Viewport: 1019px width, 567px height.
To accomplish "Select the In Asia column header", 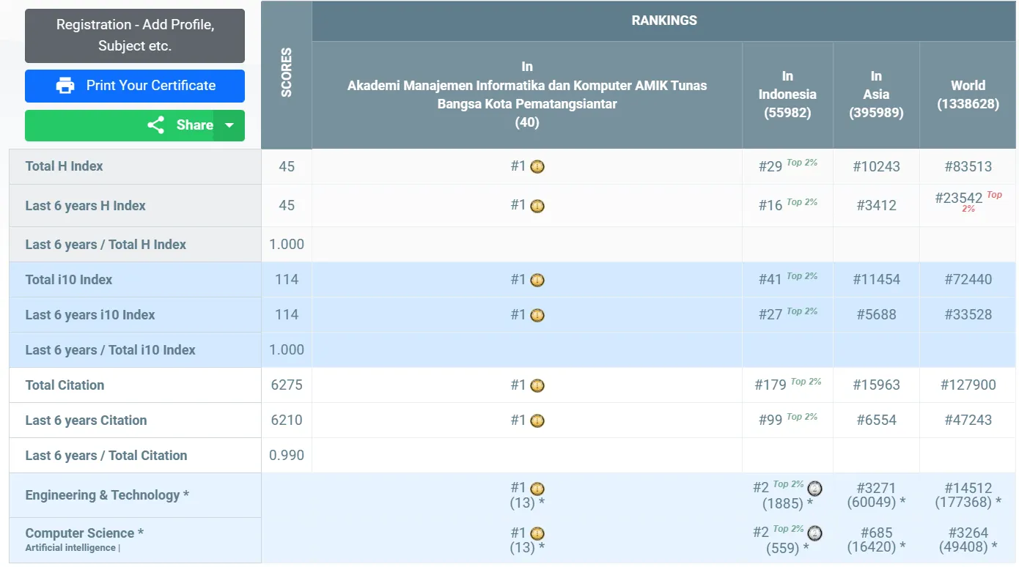I will coord(876,94).
